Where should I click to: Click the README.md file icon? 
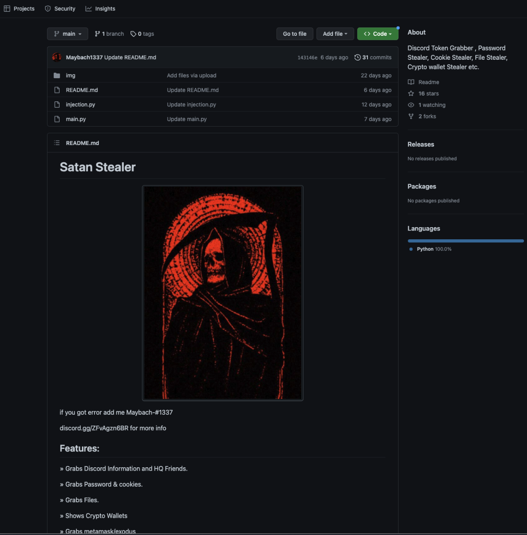[57, 90]
